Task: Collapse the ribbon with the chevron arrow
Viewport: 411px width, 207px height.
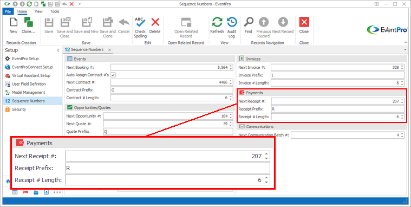Action: point(406,42)
